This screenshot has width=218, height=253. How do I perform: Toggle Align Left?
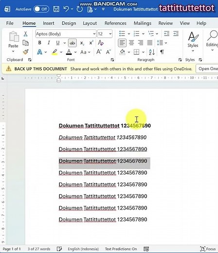pos(122,43)
